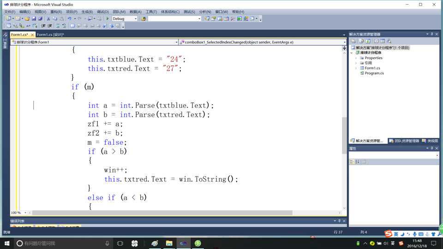Open the Windows Action Center icon
This screenshot has height=249, width=443.
coord(434,243)
